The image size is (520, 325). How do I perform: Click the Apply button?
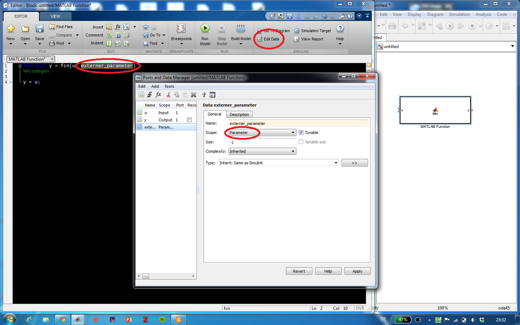click(357, 271)
